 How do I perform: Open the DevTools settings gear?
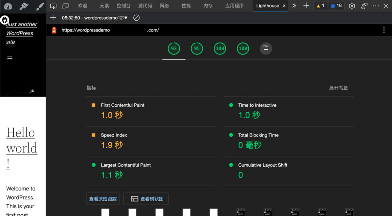pos(352,6)
